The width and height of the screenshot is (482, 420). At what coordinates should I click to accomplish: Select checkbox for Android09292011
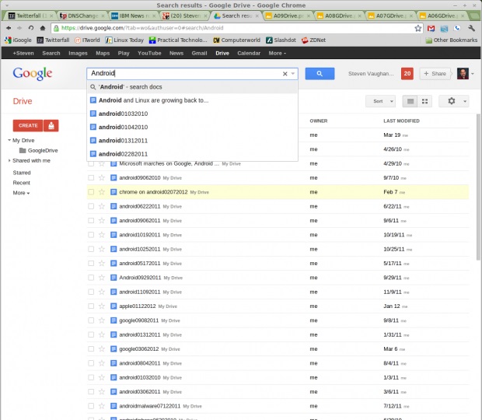91,278
